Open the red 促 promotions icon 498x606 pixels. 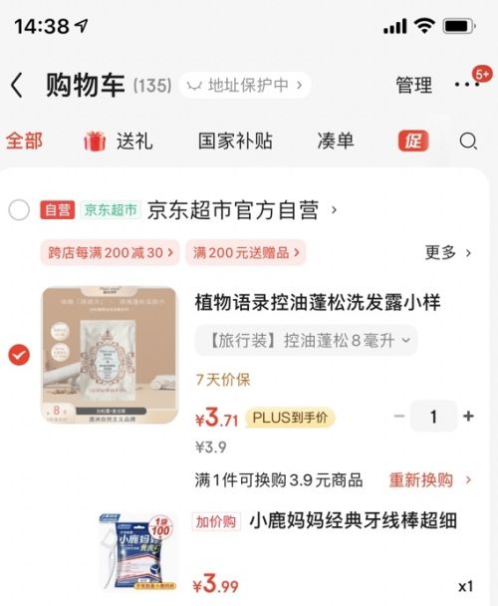pyautogui.click(x=413, y=141)
